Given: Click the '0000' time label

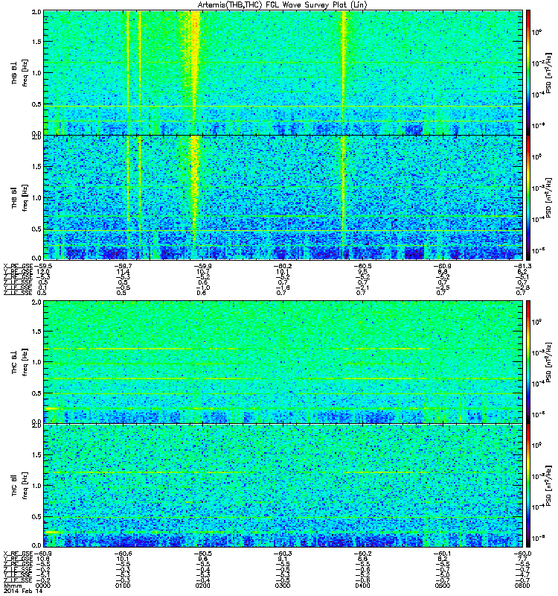Looking at the screenshot, I should (42, 586).
